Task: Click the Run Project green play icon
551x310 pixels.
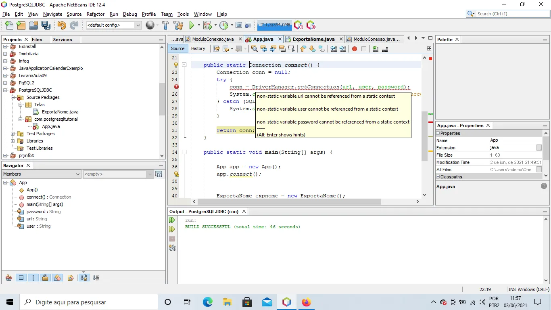Action: [192, 25]
